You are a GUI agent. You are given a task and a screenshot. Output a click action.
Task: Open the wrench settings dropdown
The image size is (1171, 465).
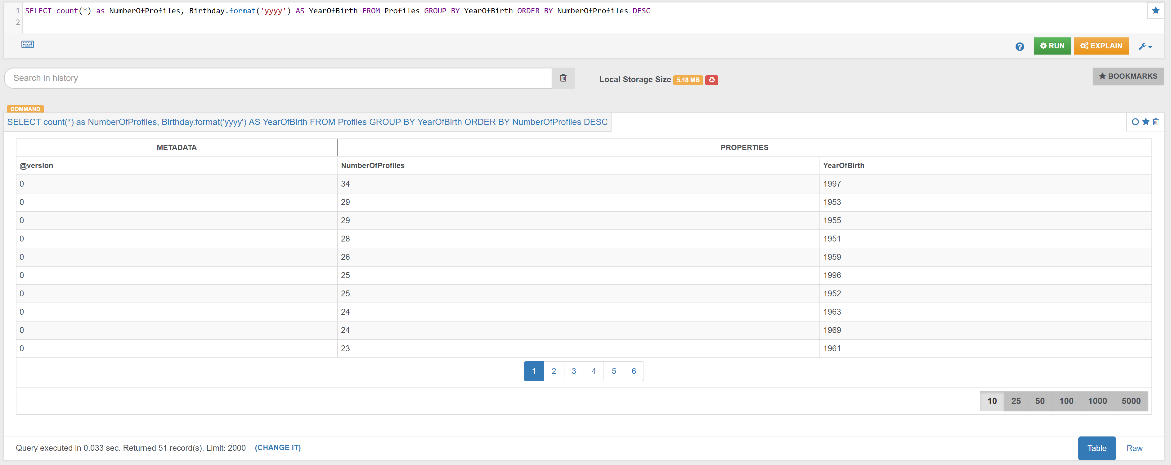point(1145,46)
